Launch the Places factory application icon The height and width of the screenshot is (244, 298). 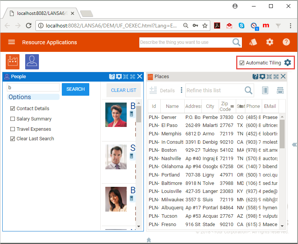tap(13, 62)
